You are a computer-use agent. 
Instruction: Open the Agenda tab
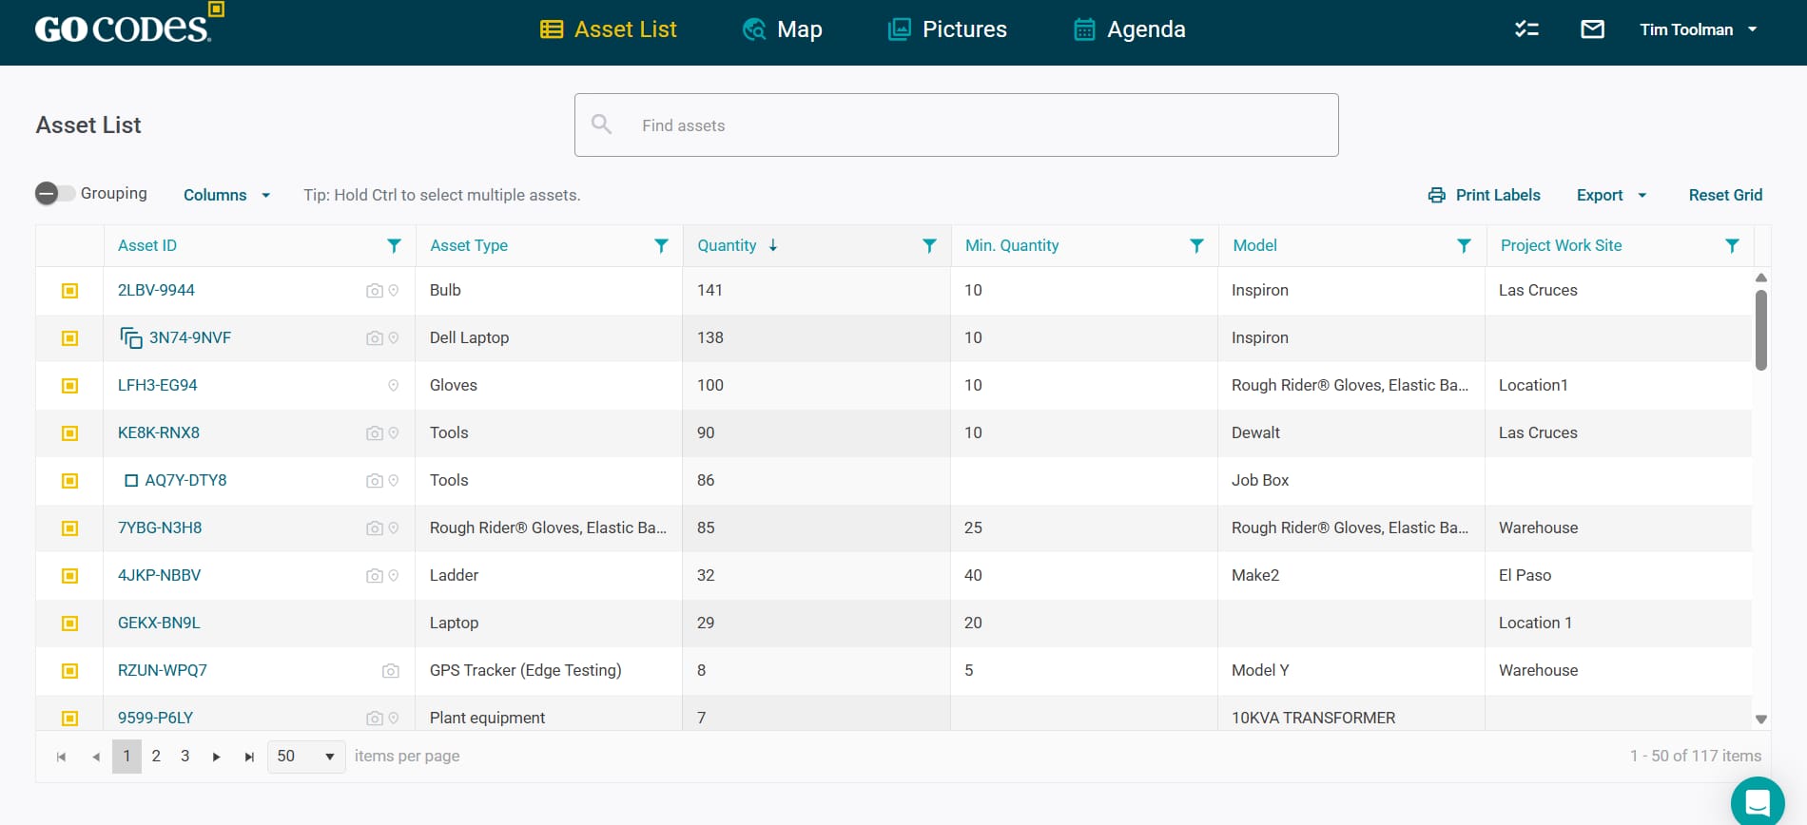click(x=1129, y=29)
